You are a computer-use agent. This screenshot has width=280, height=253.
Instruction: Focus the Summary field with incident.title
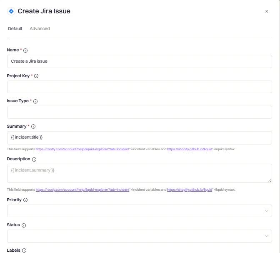point(140,138)
